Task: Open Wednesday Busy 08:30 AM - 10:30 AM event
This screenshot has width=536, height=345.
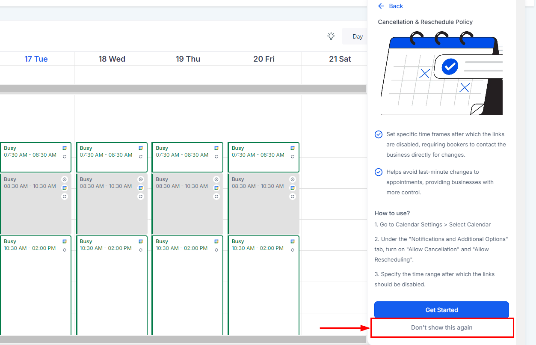Action: coord(112,204)
